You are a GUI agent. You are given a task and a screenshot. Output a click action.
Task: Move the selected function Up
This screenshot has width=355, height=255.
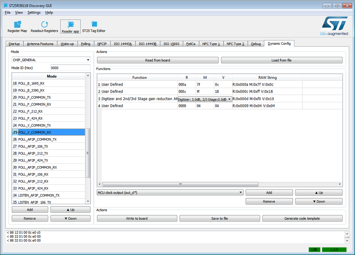tap(319, 192)
